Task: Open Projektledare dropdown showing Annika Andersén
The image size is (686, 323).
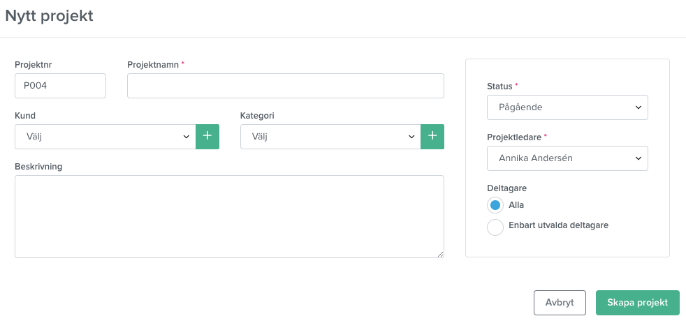Action: tap(567, 158)
